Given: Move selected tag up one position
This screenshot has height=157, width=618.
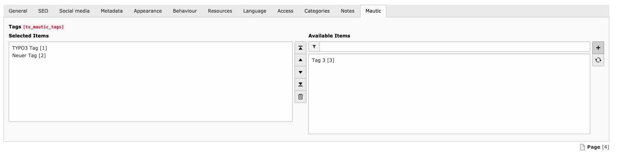Looking at the screenshot, I should click(x=300, y=60).
